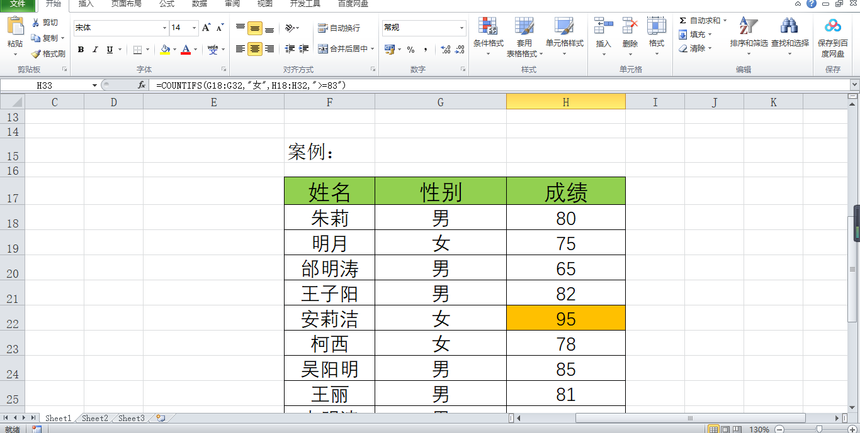The height and width of the screenshot is (433, 860).
Task: Toggle italic formatting
Action: 95,50
